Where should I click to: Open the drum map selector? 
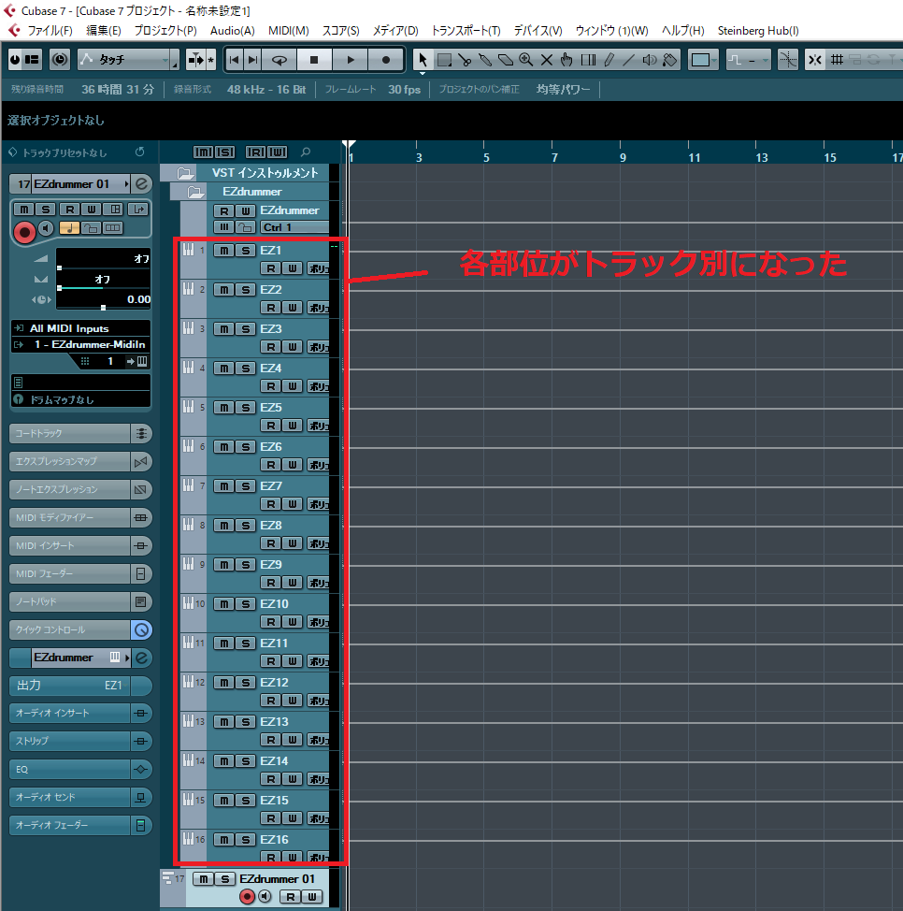point(80,399)
